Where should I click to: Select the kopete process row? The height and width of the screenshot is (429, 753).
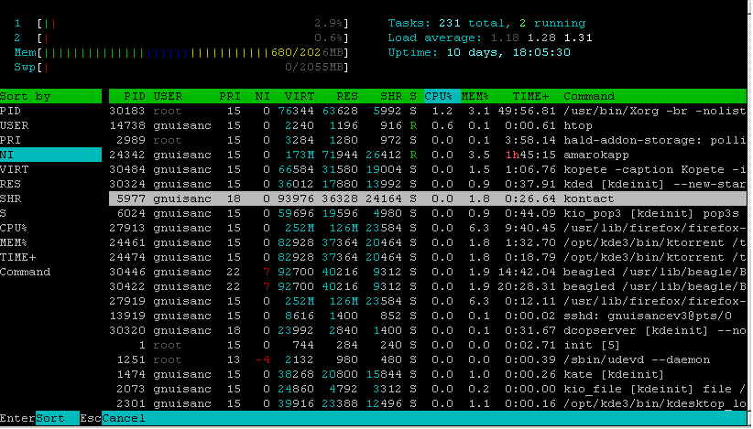[428, 169]
